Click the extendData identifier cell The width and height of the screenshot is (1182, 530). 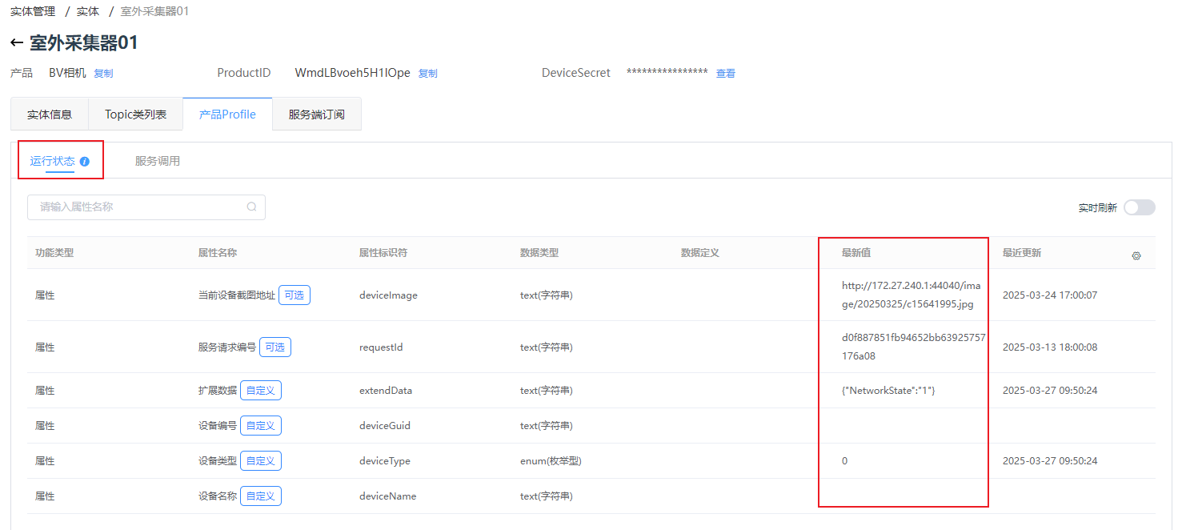pyautogui.click(x=386, y=391)
